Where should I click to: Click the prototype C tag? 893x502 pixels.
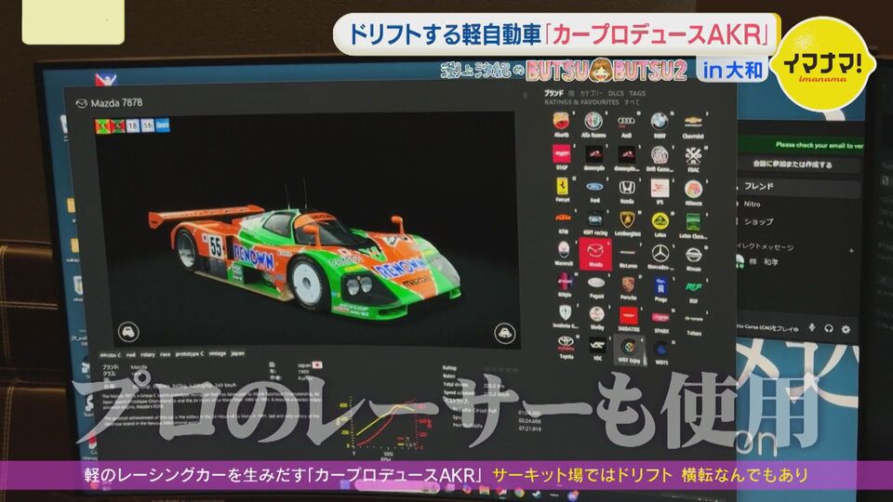pos(189,354)
